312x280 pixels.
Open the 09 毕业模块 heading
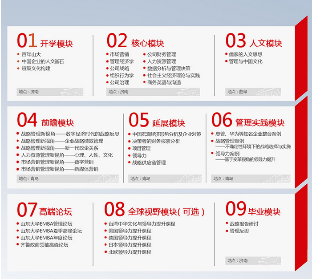coord(253,210)
